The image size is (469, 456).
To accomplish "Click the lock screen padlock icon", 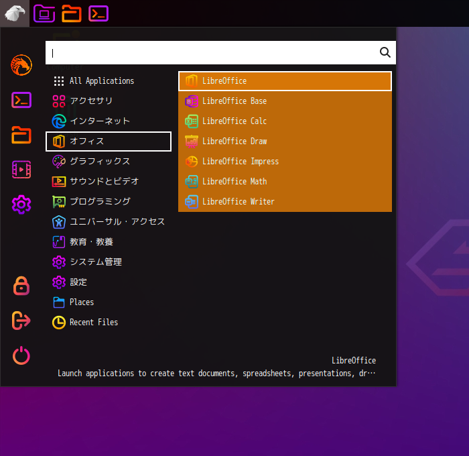I will 21,286.
